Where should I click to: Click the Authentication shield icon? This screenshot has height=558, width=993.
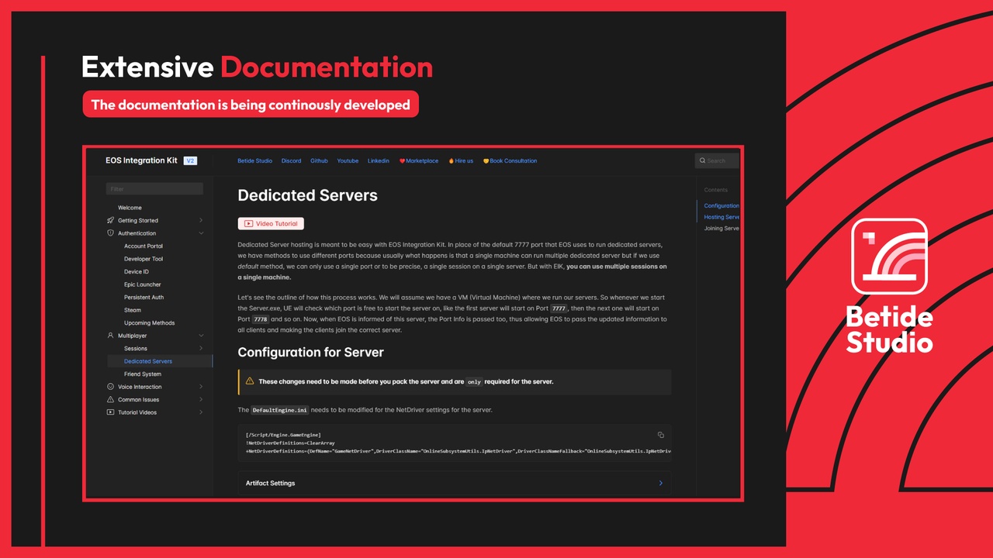click(x=111, y=232)
